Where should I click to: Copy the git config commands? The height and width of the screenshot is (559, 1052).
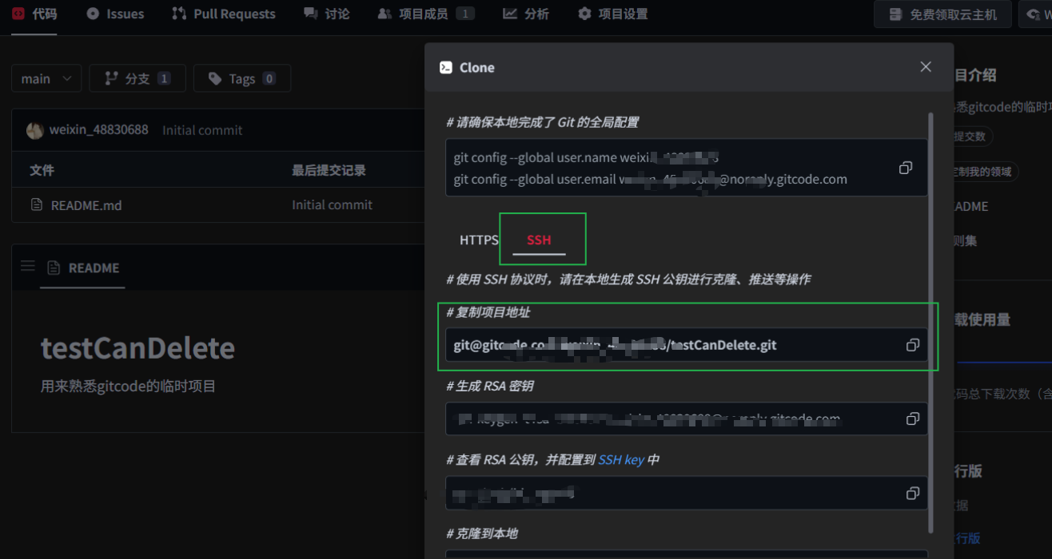[x=906, y=168]
